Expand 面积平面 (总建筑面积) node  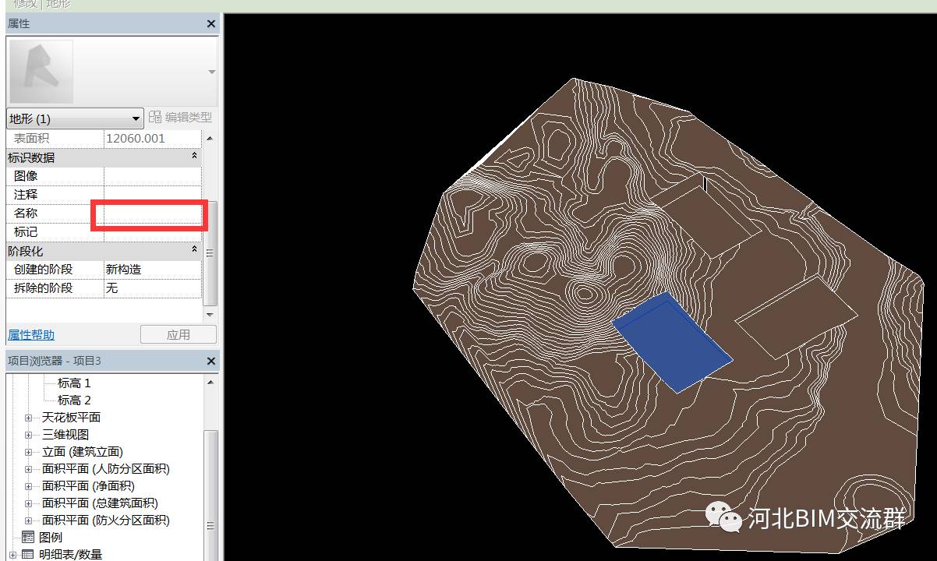click(x=29, y=503)
